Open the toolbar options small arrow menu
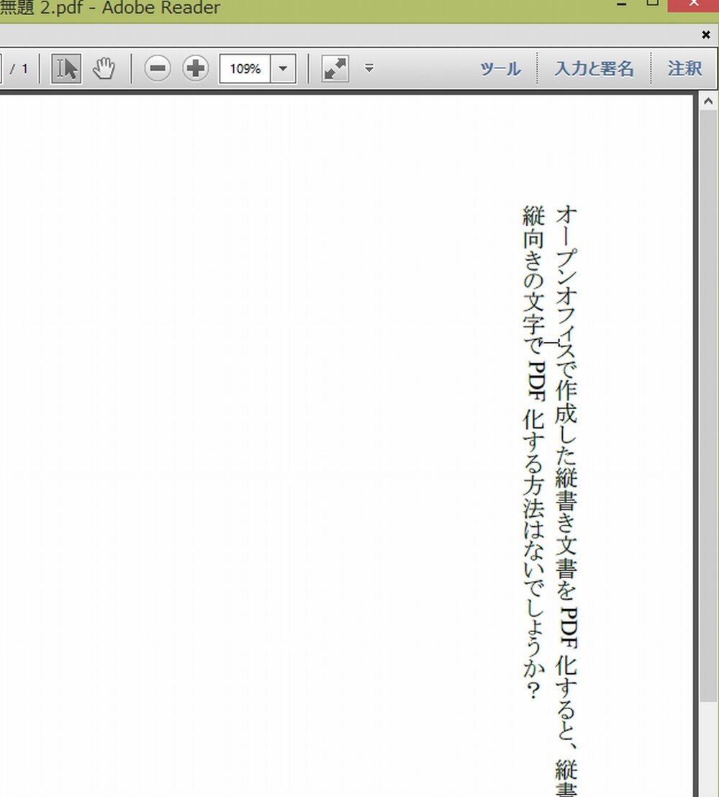This screenshot has width=719, height=797. pos(369,68)
